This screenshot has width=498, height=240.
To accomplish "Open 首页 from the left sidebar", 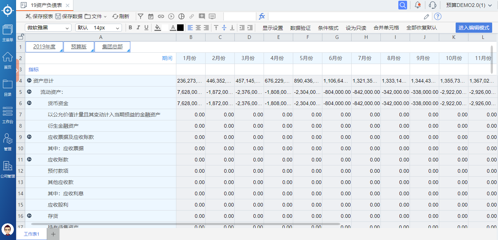I will 8,60.
